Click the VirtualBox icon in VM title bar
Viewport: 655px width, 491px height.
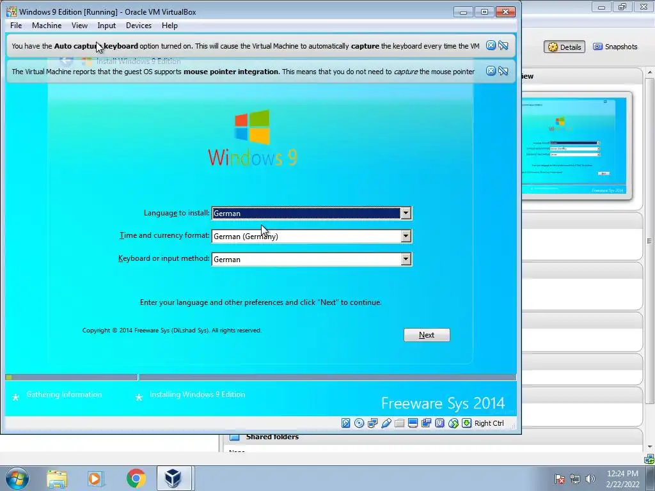(12, 12)
